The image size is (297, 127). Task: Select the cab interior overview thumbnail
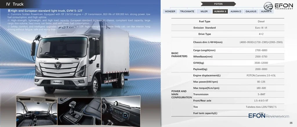pyautogui.click(x=37, y=111)
